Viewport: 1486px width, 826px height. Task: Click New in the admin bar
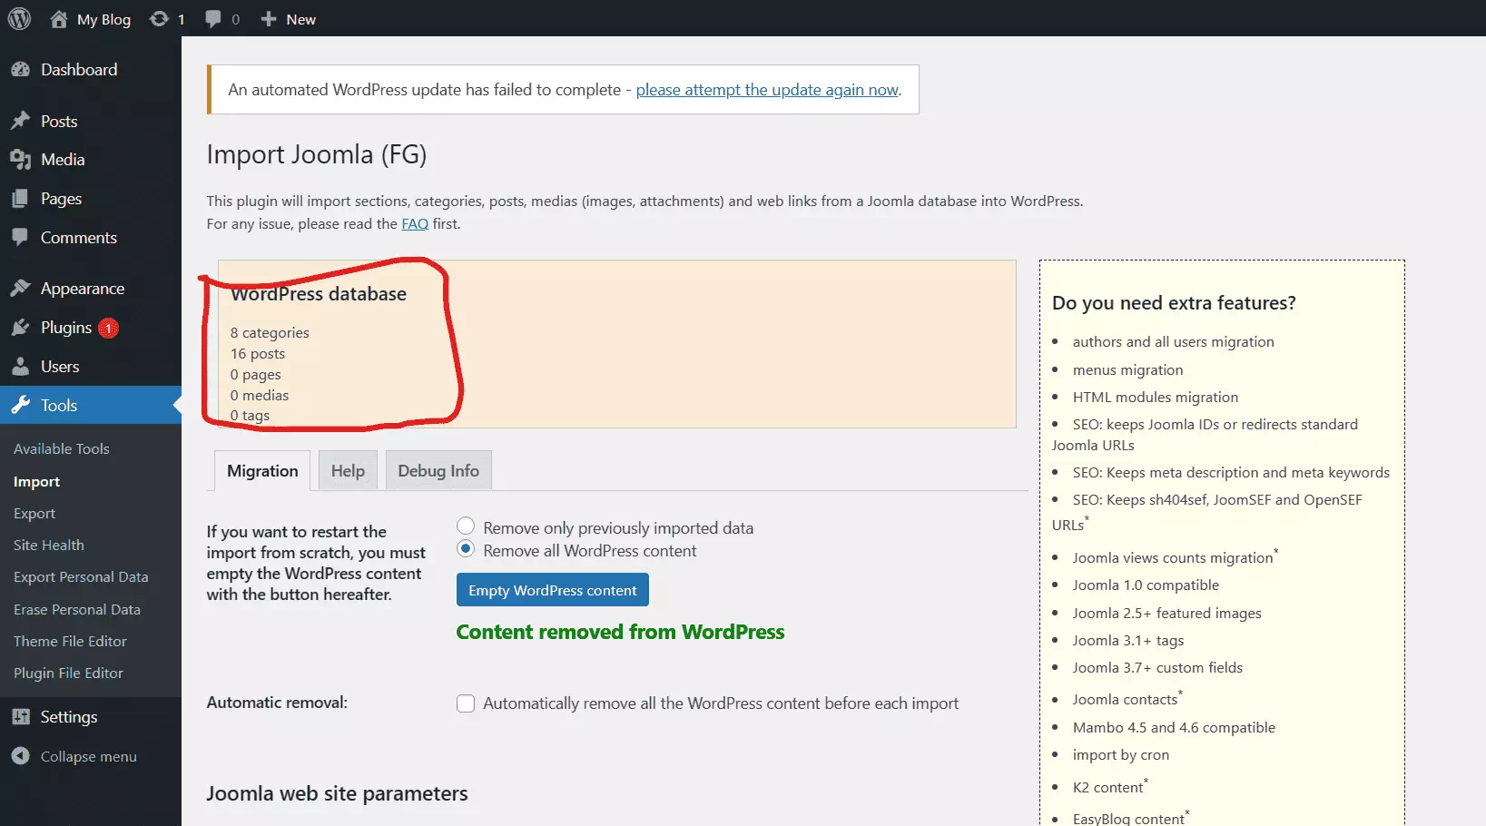point(301,20)
